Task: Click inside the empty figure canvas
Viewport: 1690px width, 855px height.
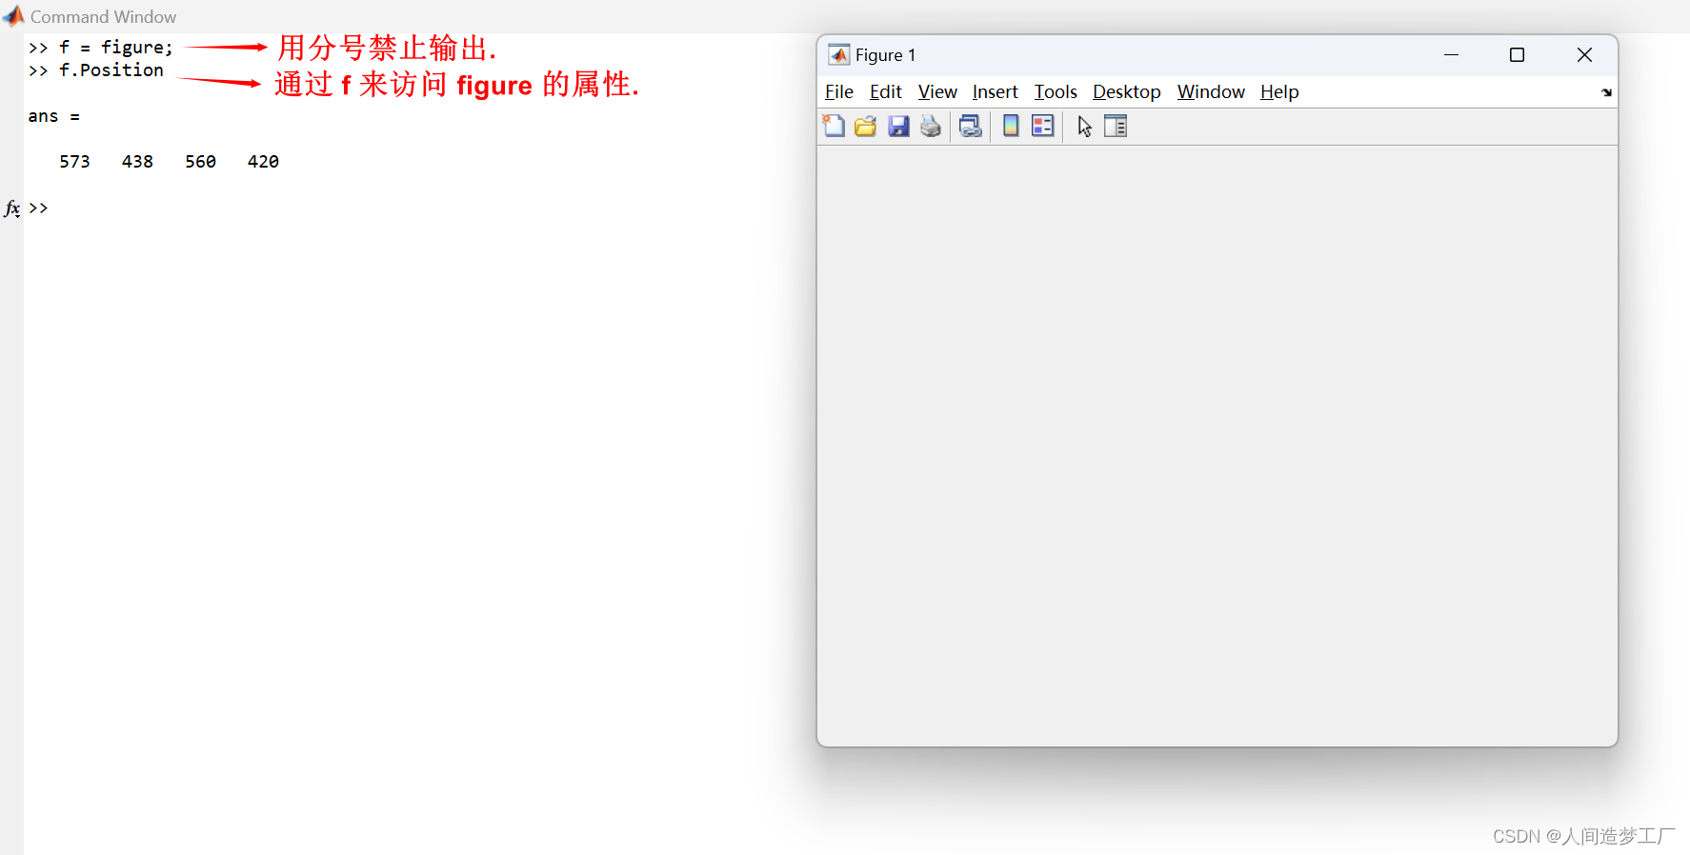Action: tap(1217, 446)
